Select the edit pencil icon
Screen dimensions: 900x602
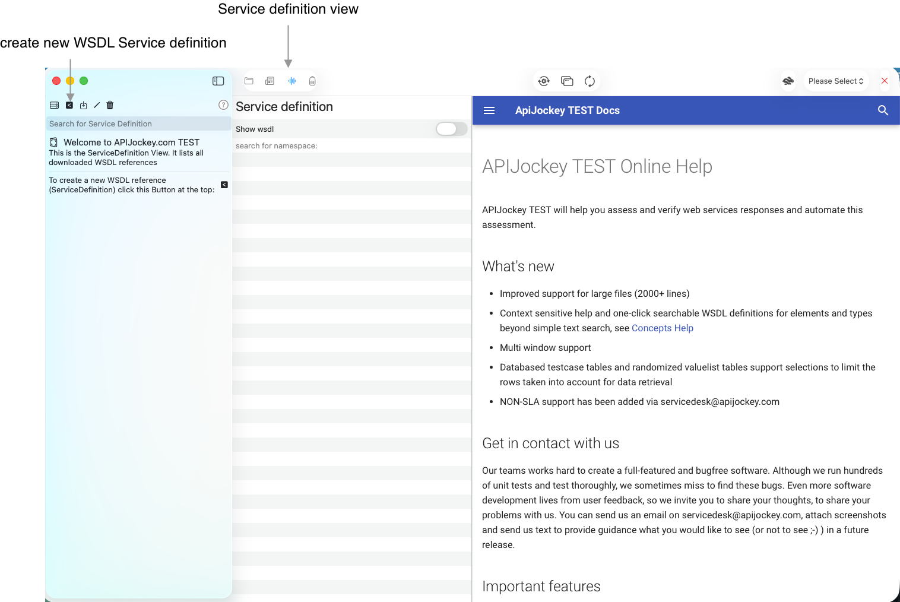coord(97,105)
